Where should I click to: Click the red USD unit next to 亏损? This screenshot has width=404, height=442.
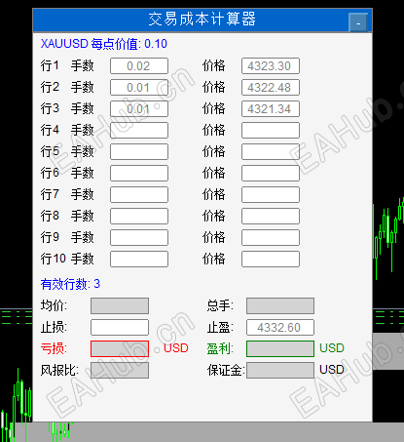[176, 348]
